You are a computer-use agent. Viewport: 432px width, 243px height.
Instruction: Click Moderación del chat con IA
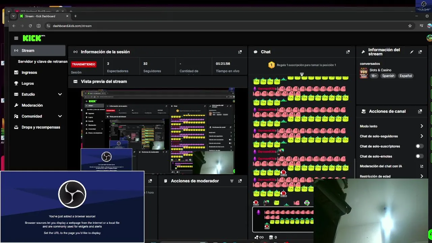point(381,166)
